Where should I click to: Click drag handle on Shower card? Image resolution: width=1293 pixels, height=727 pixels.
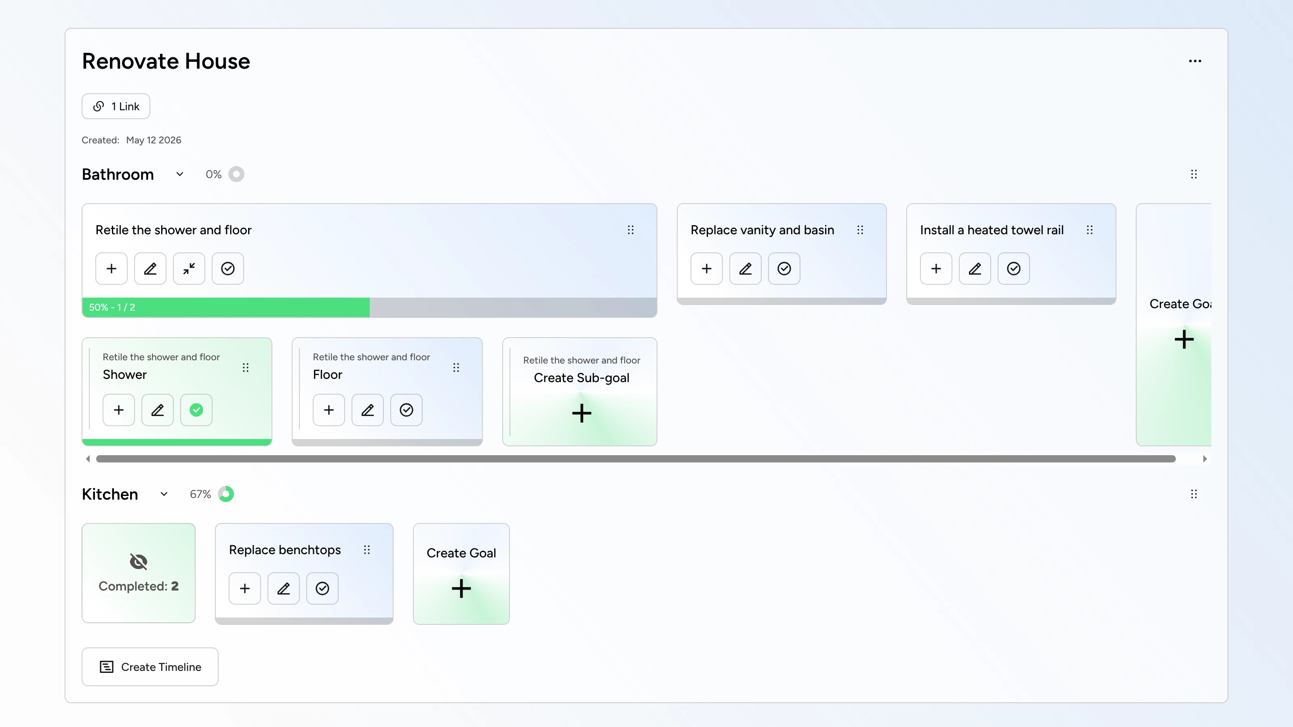(245, 368)
